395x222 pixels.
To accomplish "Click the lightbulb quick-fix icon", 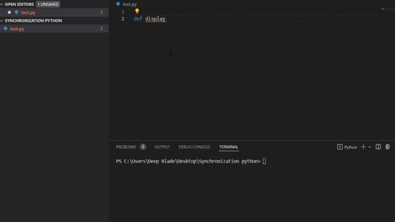I will 137,11.
